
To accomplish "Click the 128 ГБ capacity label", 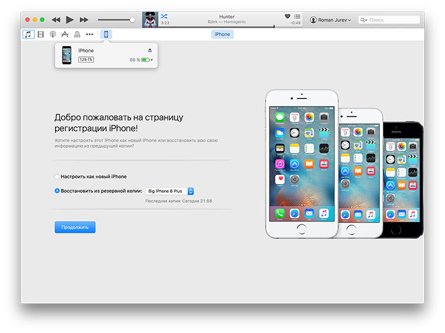I will tap(86, 59).
